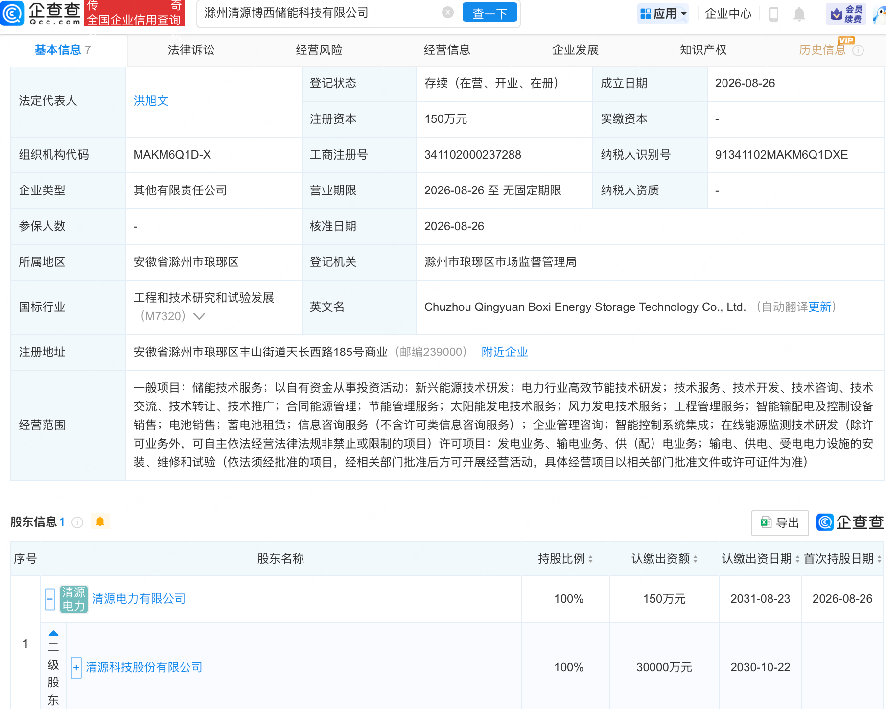Open the notifications bell in the header
Screen dimensions: 886x709
pyautogui.click(x=799, y=14)
